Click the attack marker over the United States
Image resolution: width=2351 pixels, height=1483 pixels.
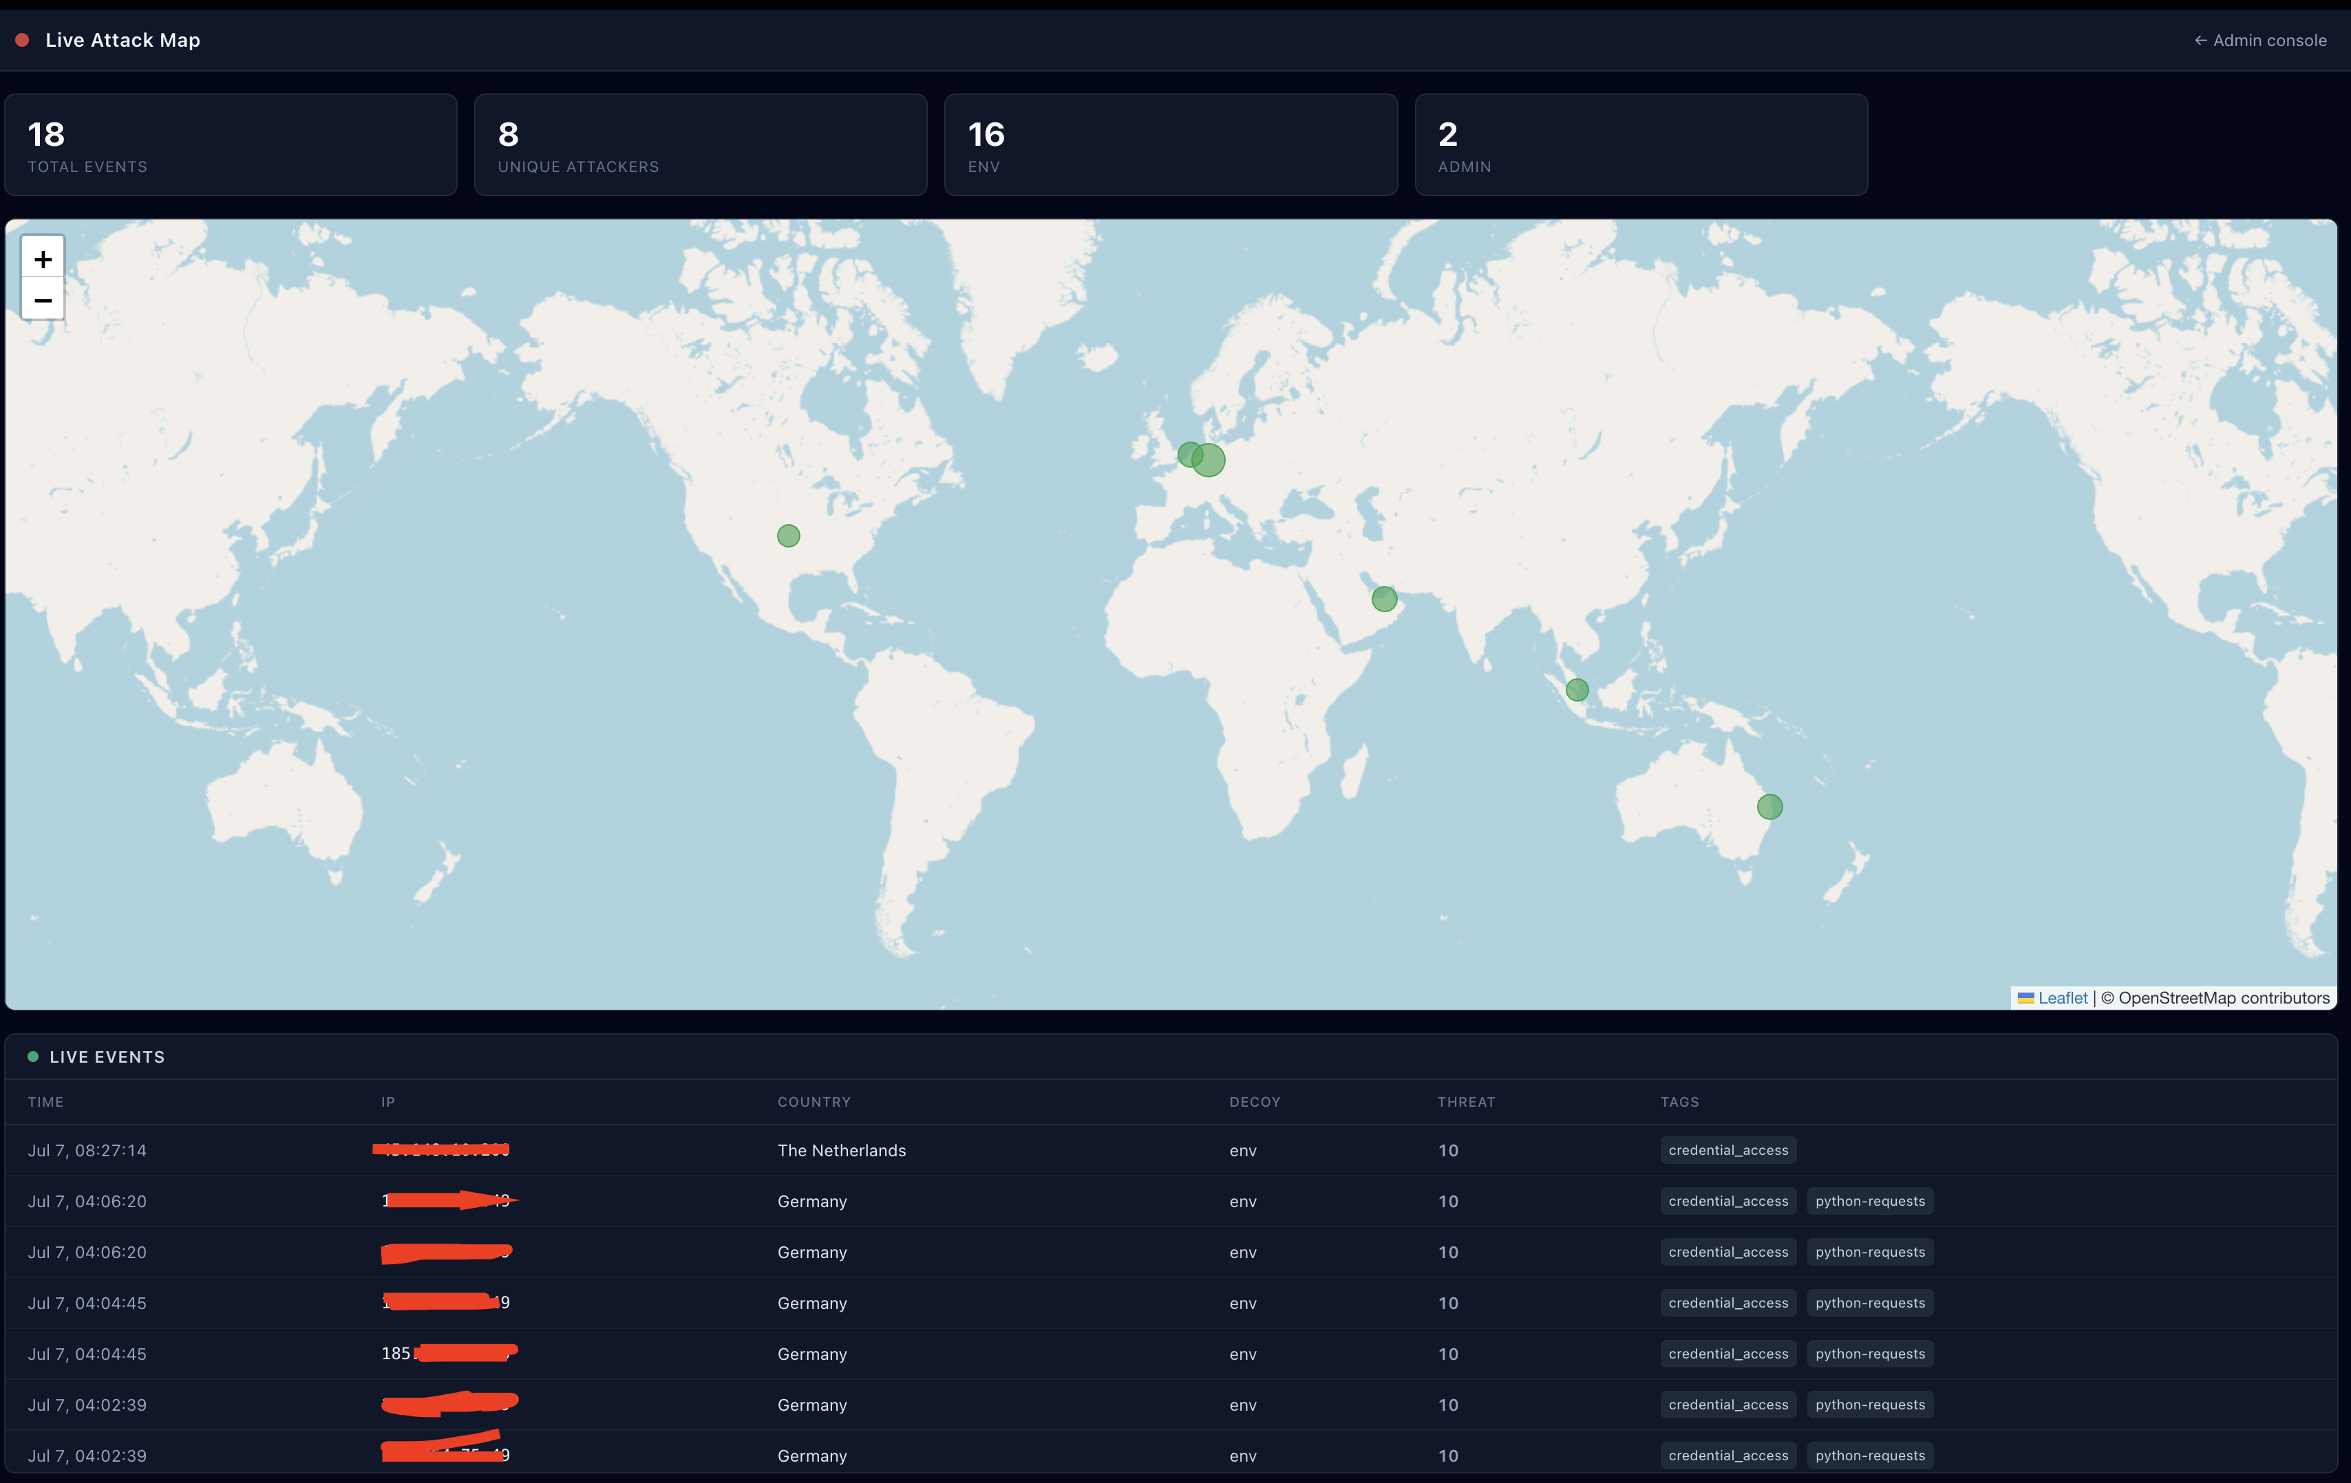click(789, 536)
